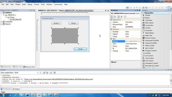Collapse the ANIMATE project node
The height and width of the screenshot is (97, 172).
(1, 13)
